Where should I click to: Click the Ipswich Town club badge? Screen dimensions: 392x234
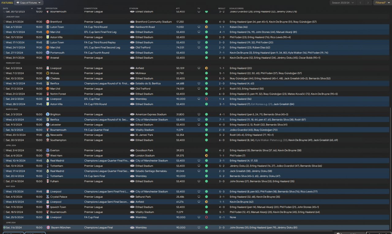tap(47, 207)
